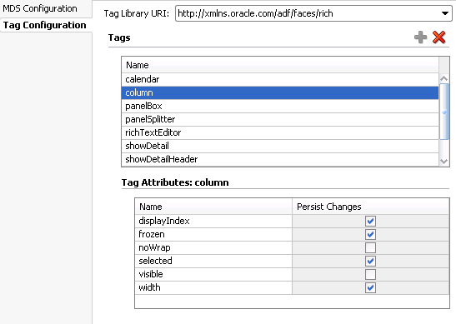Select column tag row

pos(280,92)
